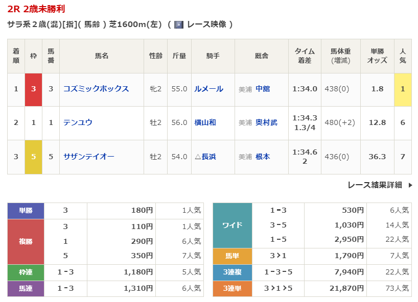
Task: View jockey ルメール's page
Action: pos(208,89)
